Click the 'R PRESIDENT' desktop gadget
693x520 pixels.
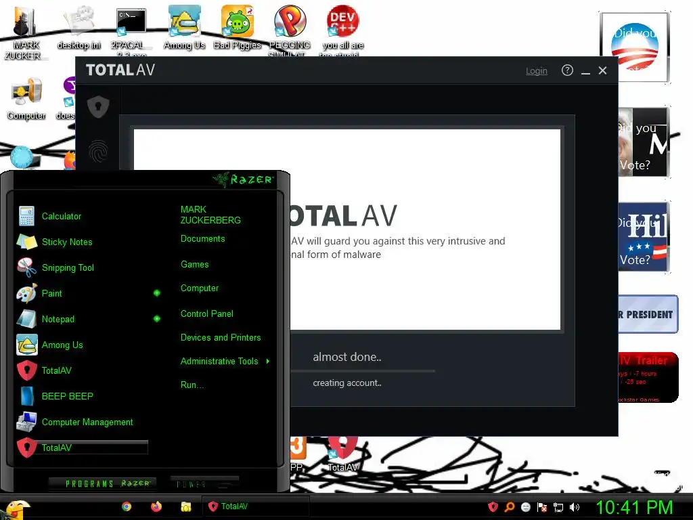(648, 314)
